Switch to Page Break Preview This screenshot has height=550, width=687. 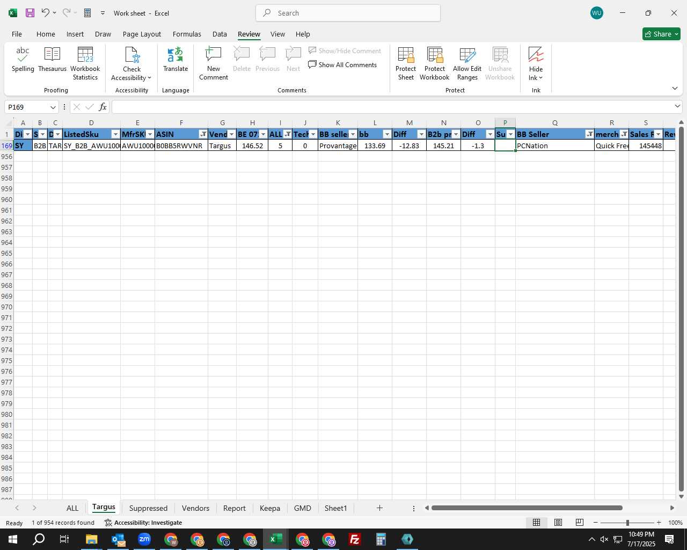click(580, 523)
